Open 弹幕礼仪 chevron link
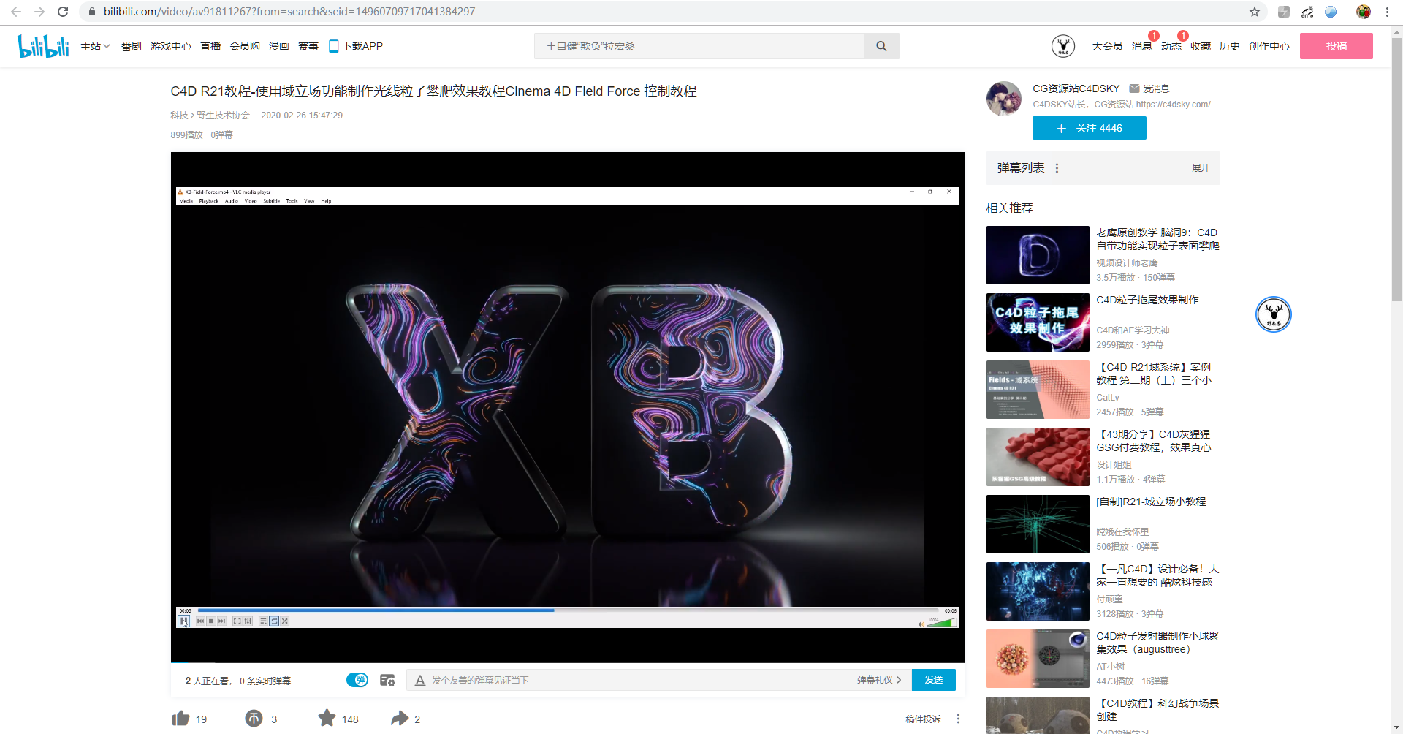 pos(879,680)
